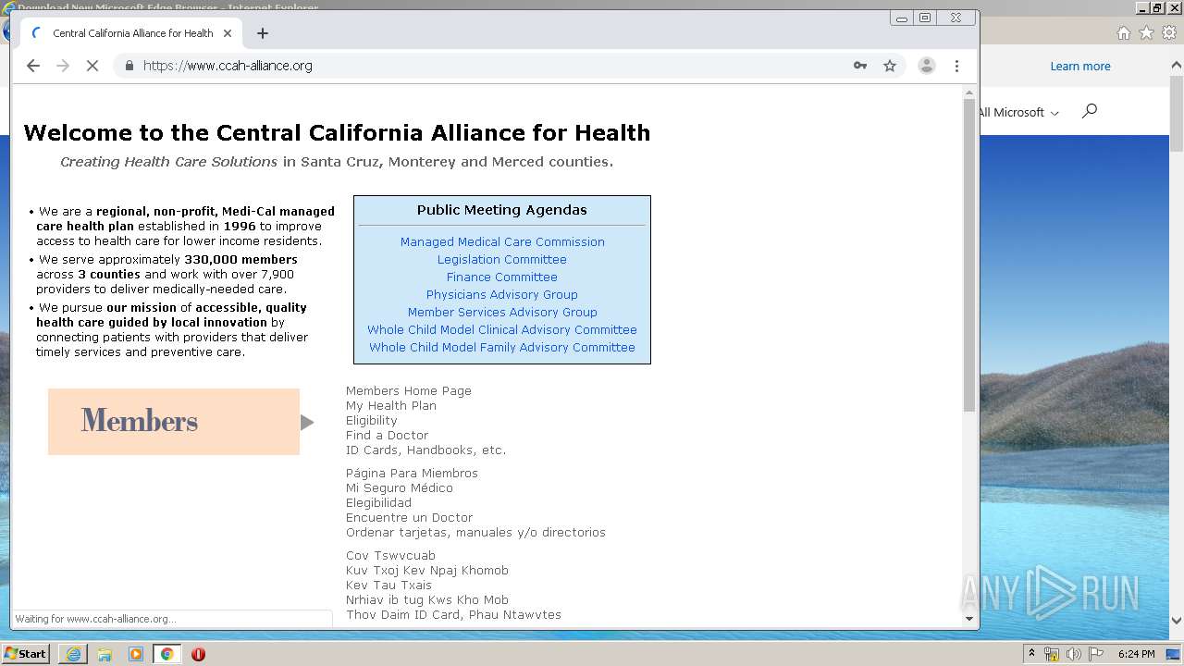The height and width of the screenshot is (666, 1184).
Task: Open Chrome's three-dot menu
Action: (x=956, y=66)
